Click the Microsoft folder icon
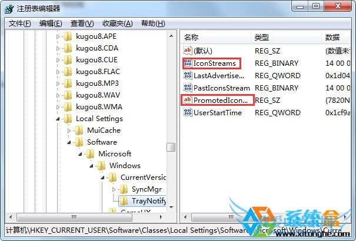 90,154
